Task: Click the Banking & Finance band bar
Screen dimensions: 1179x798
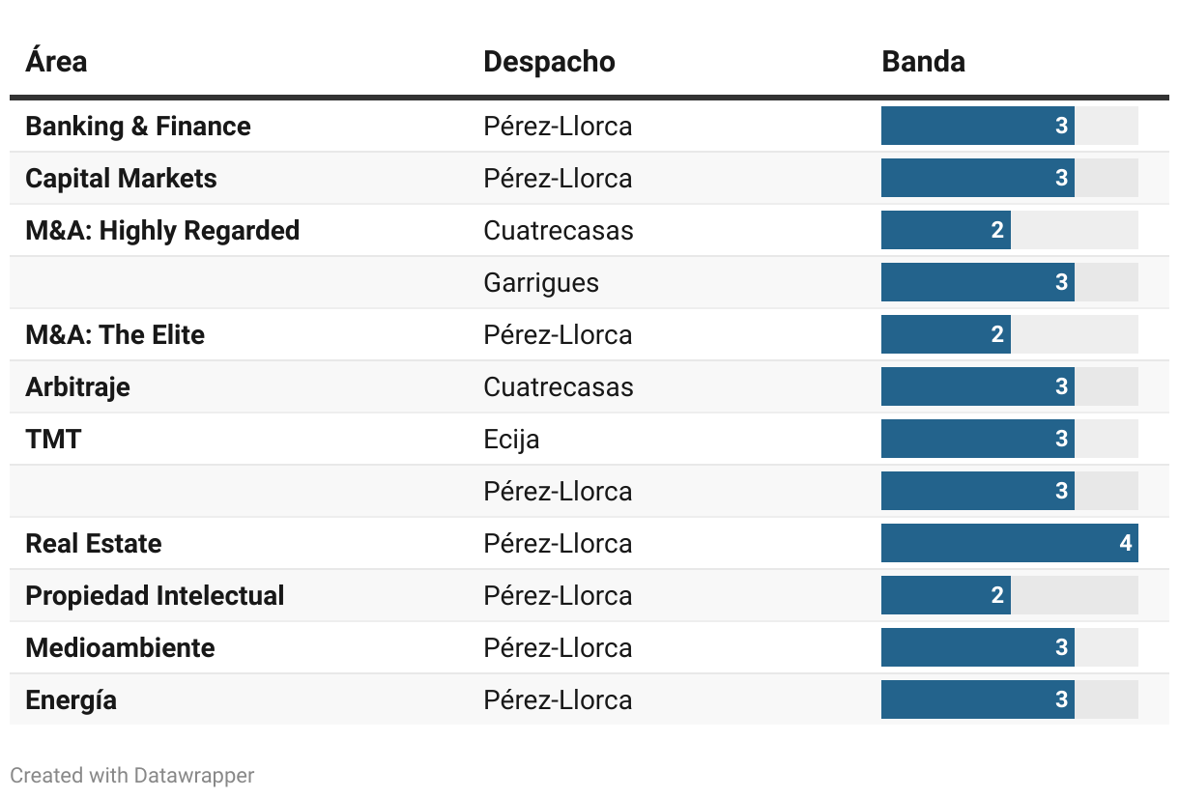Action: (977, 127)
